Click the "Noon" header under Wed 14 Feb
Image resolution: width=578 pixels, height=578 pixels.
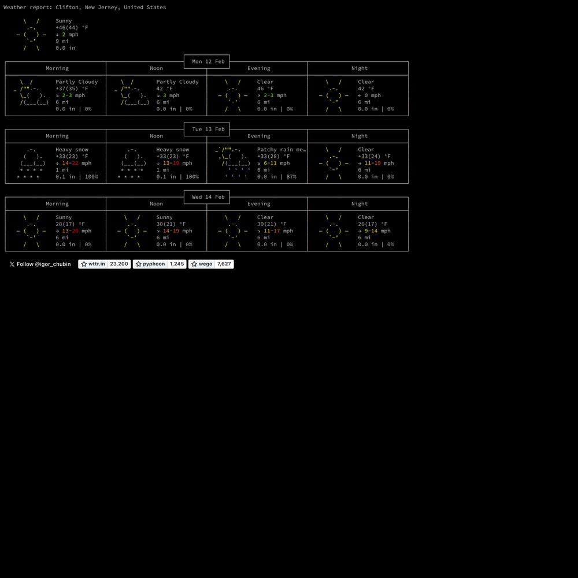coord(156,204)
